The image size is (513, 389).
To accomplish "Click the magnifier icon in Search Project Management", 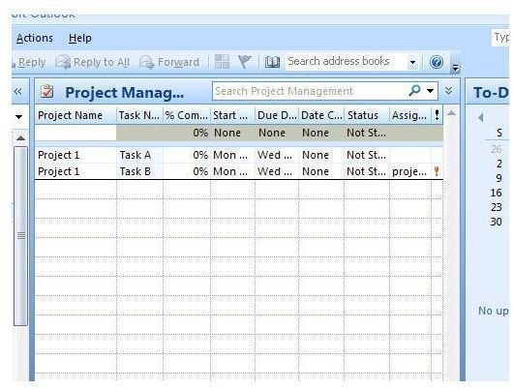I will (x=414, y=90).
